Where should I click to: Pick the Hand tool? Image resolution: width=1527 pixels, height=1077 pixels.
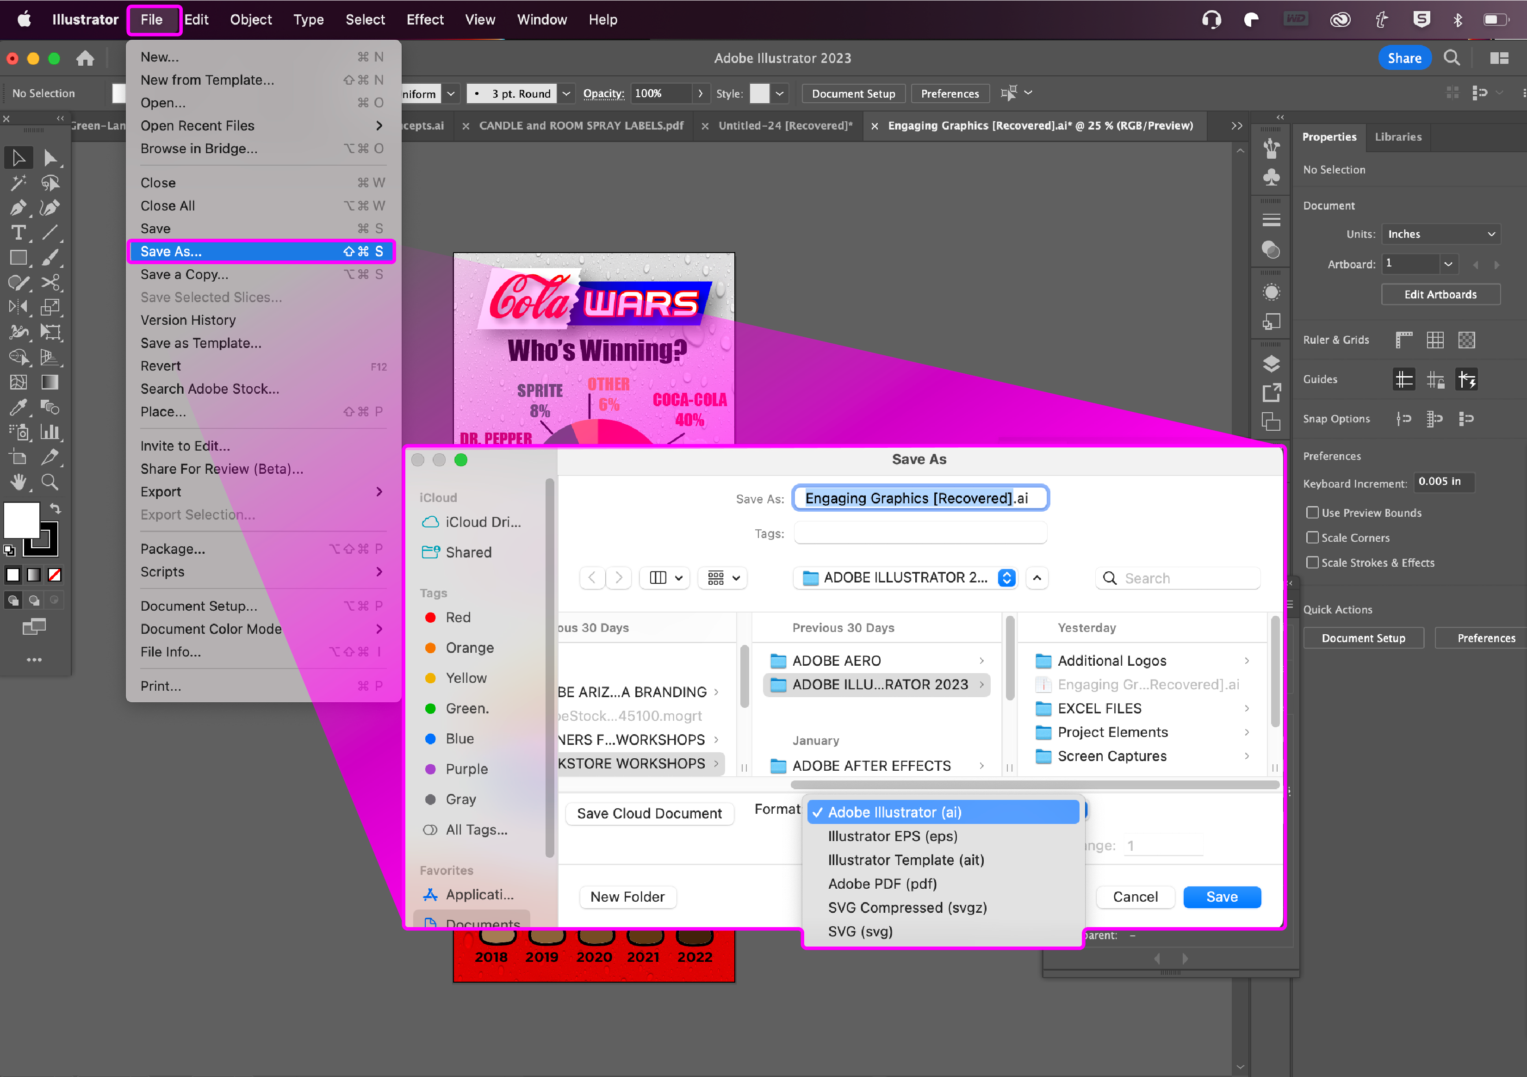click(x=18, y=481)
